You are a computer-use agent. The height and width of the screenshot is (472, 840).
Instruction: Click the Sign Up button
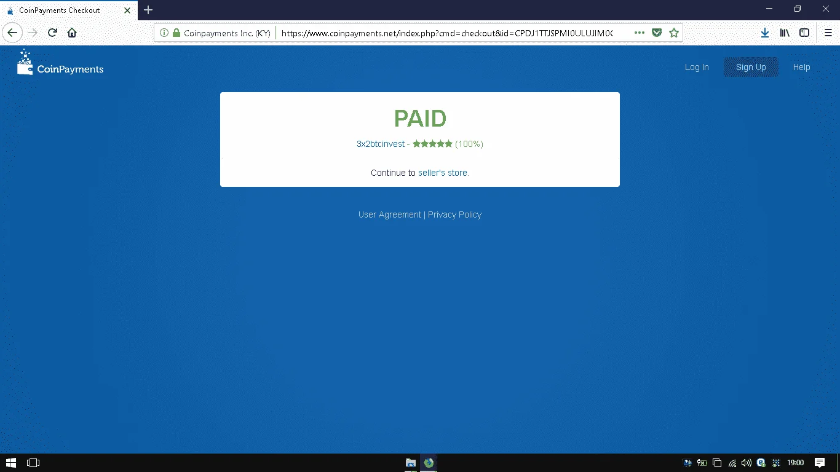click(751, 67)
